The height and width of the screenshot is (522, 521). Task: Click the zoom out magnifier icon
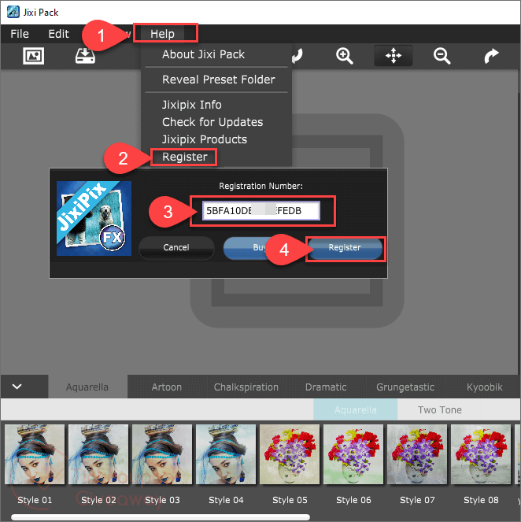(x=442, y=56)
